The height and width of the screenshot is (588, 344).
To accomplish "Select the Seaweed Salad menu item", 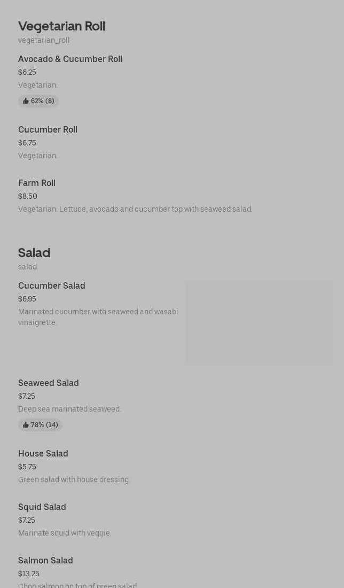I will pos(49,383).
